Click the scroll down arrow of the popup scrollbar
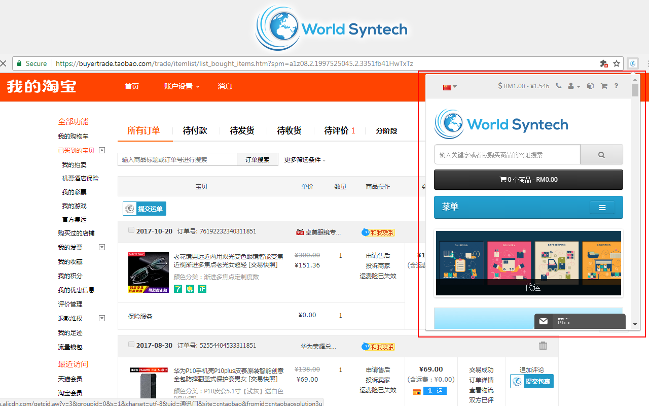 click(x=635, y=324)
